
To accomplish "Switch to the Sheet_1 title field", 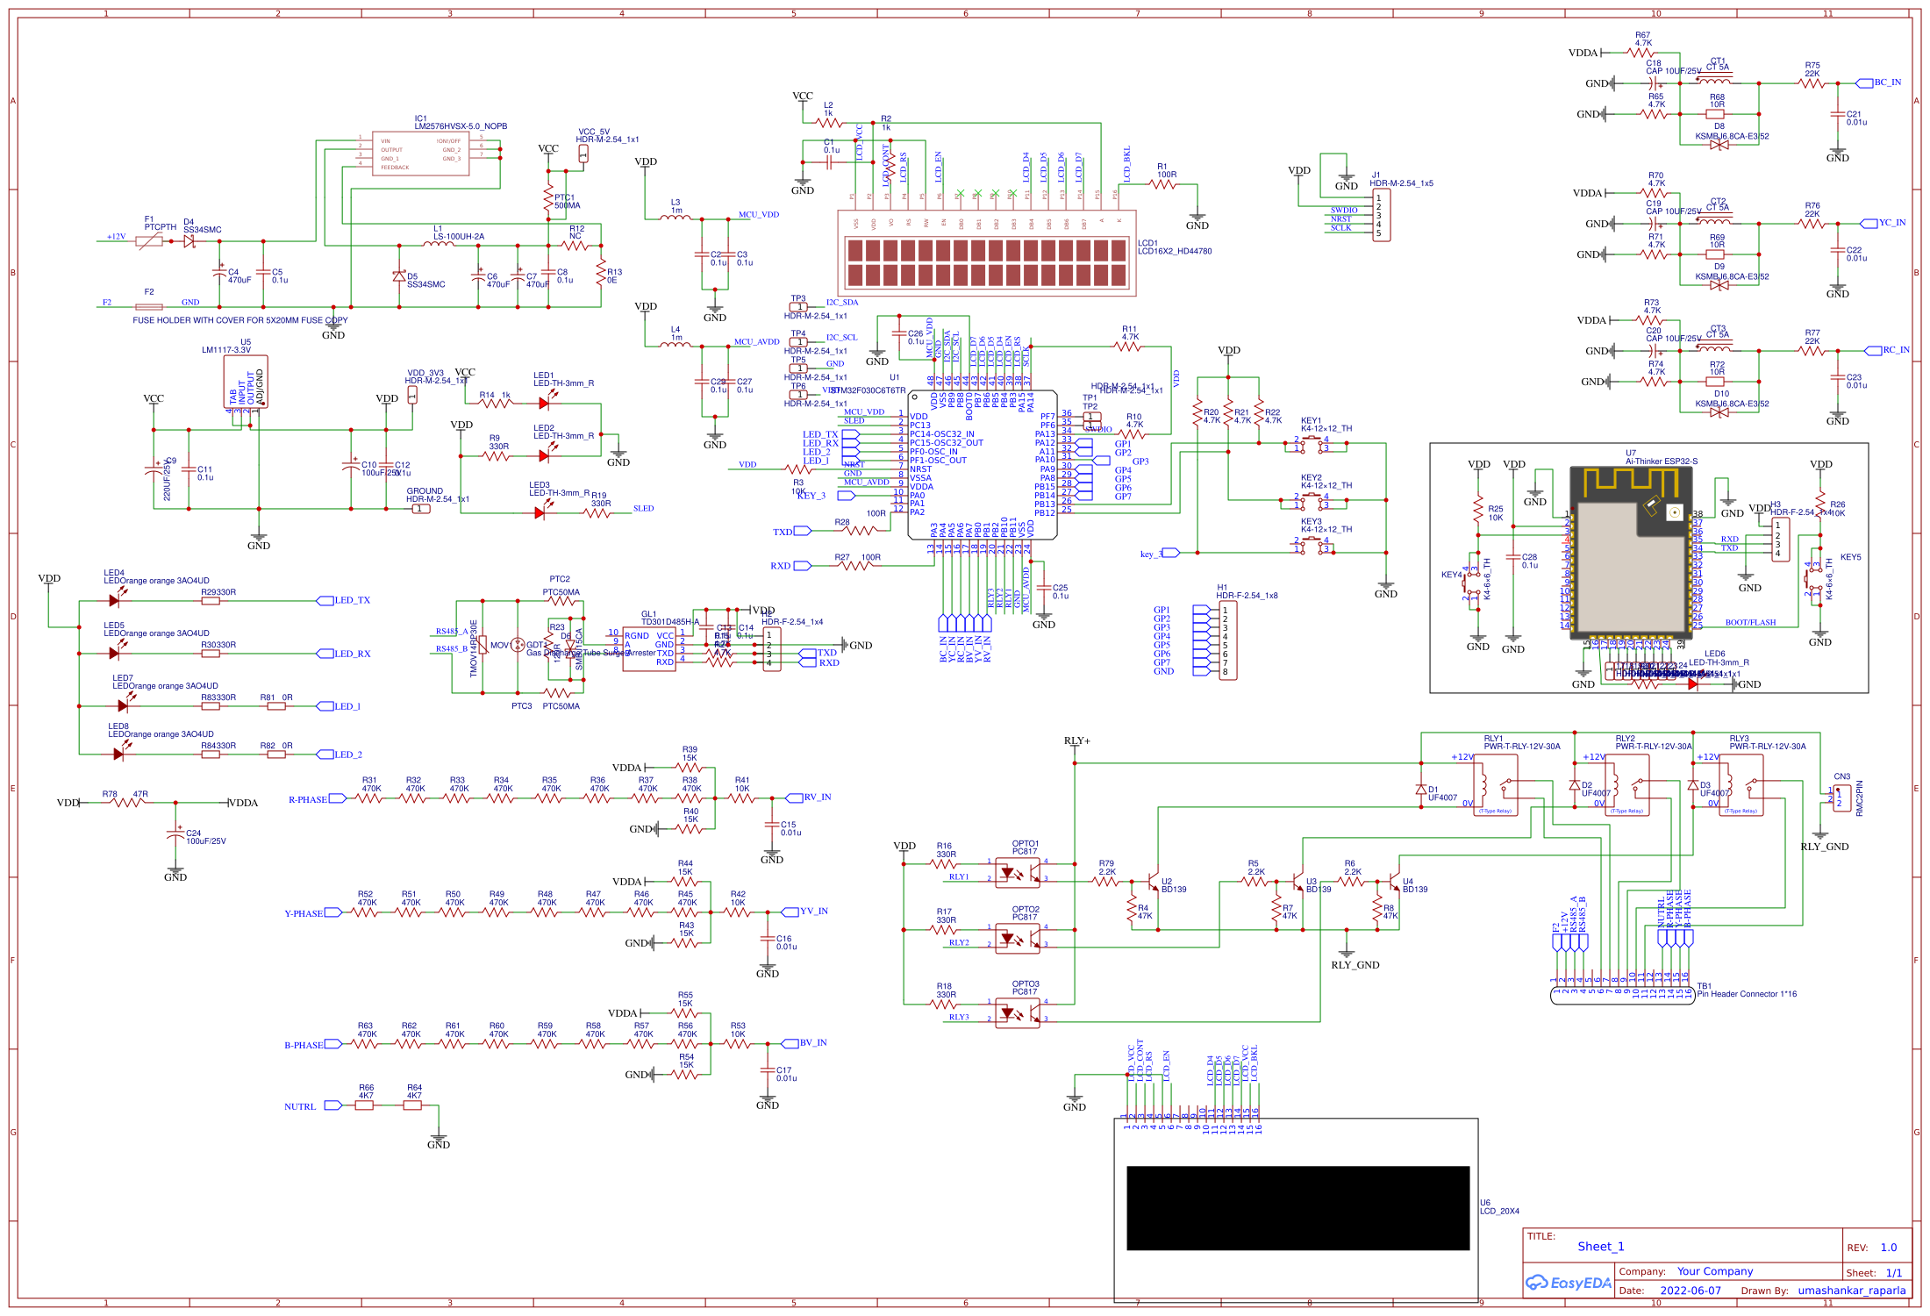I will pyautogui.click(x=1600, y=1246).
